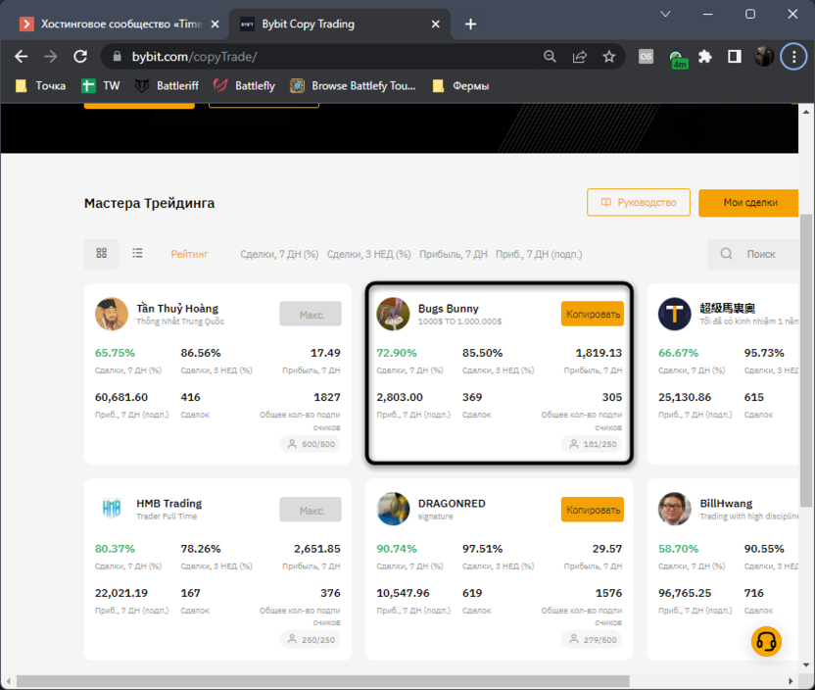The height and width of the screenshot is (690, 815).
Task: Bookmark this page with star icon
Action: coord(609,57)
